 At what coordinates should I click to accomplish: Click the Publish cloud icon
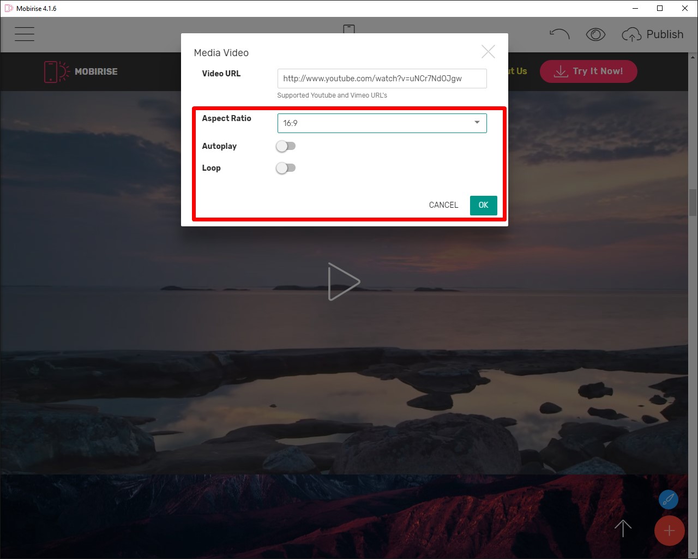coord(631,34)
